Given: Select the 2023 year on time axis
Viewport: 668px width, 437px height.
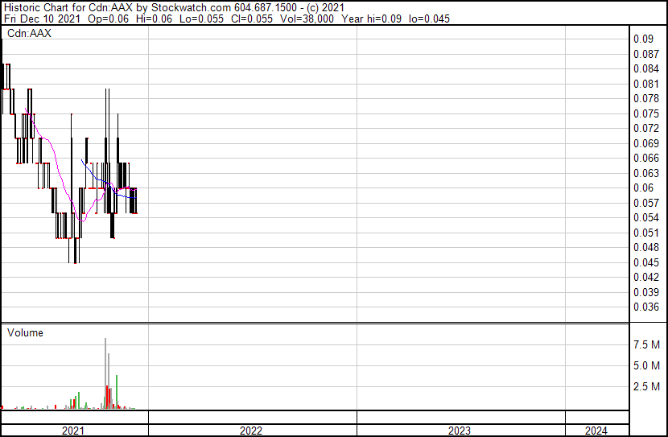Looking at the screenshot, I should click(460, 431).
